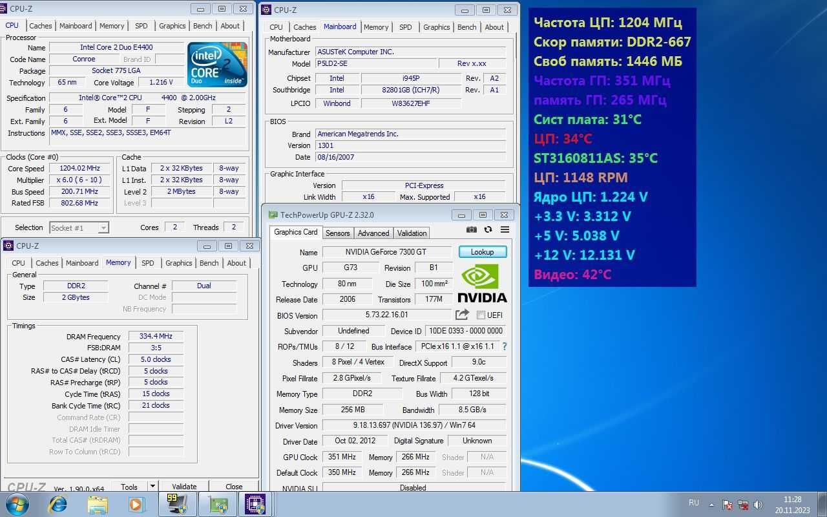Open Caches tab in the processor CPU-Z window
827x517 pixels.
pos(40,26)
